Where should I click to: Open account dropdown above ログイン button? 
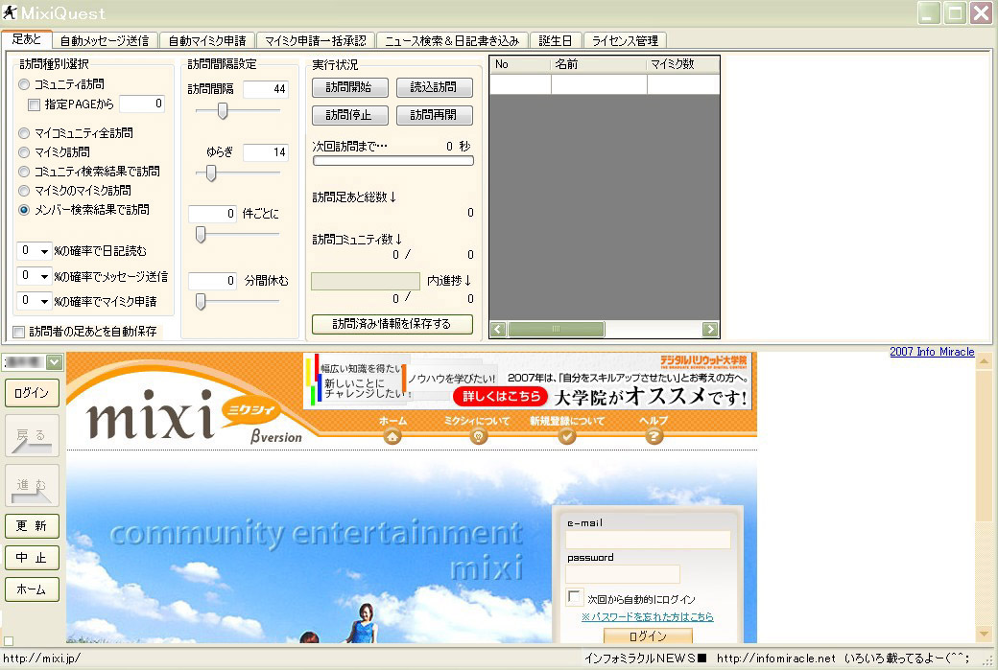(54, 362)
